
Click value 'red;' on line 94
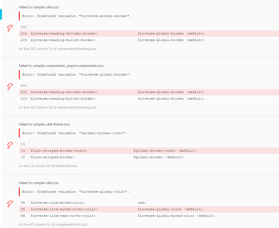coord(142,203)
